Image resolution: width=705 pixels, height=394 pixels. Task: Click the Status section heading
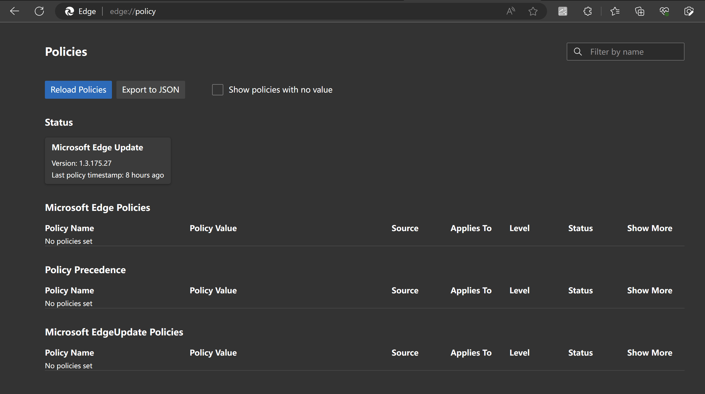(59, 122)
